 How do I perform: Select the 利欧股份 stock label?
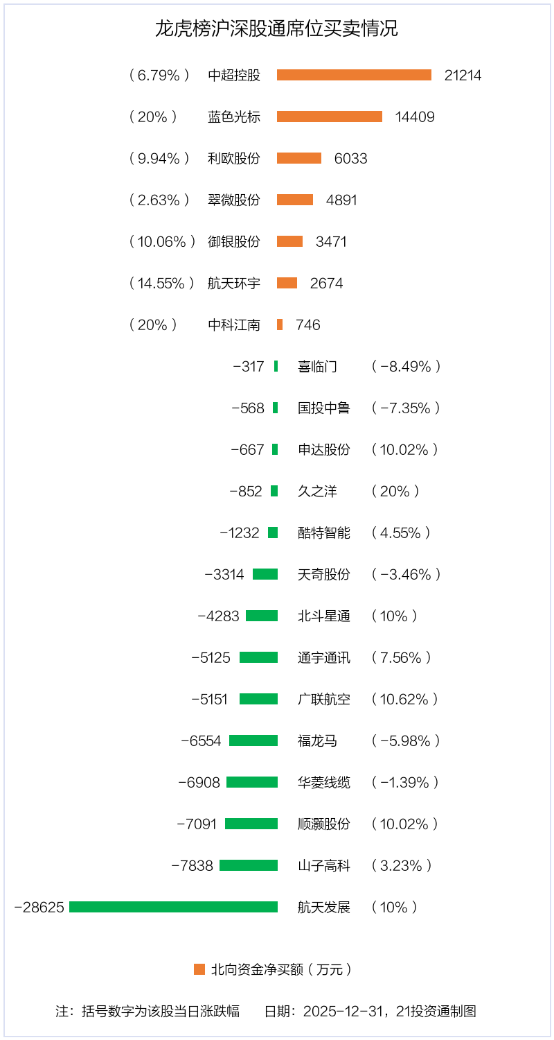(234, 158)
